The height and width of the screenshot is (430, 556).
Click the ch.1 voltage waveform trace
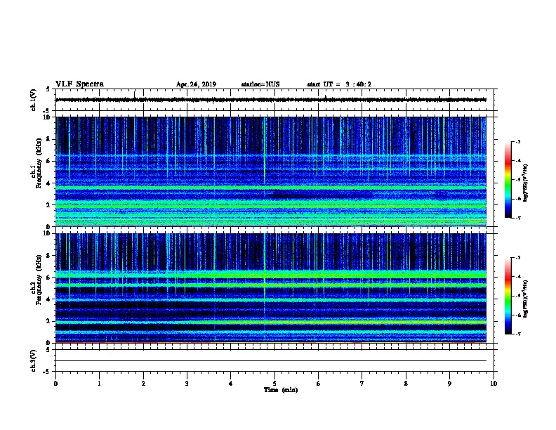click(x=271, y=100)
